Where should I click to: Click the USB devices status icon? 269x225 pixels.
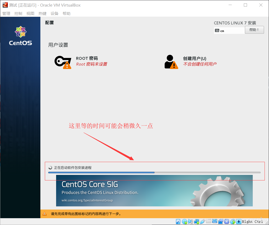point(202,221)
